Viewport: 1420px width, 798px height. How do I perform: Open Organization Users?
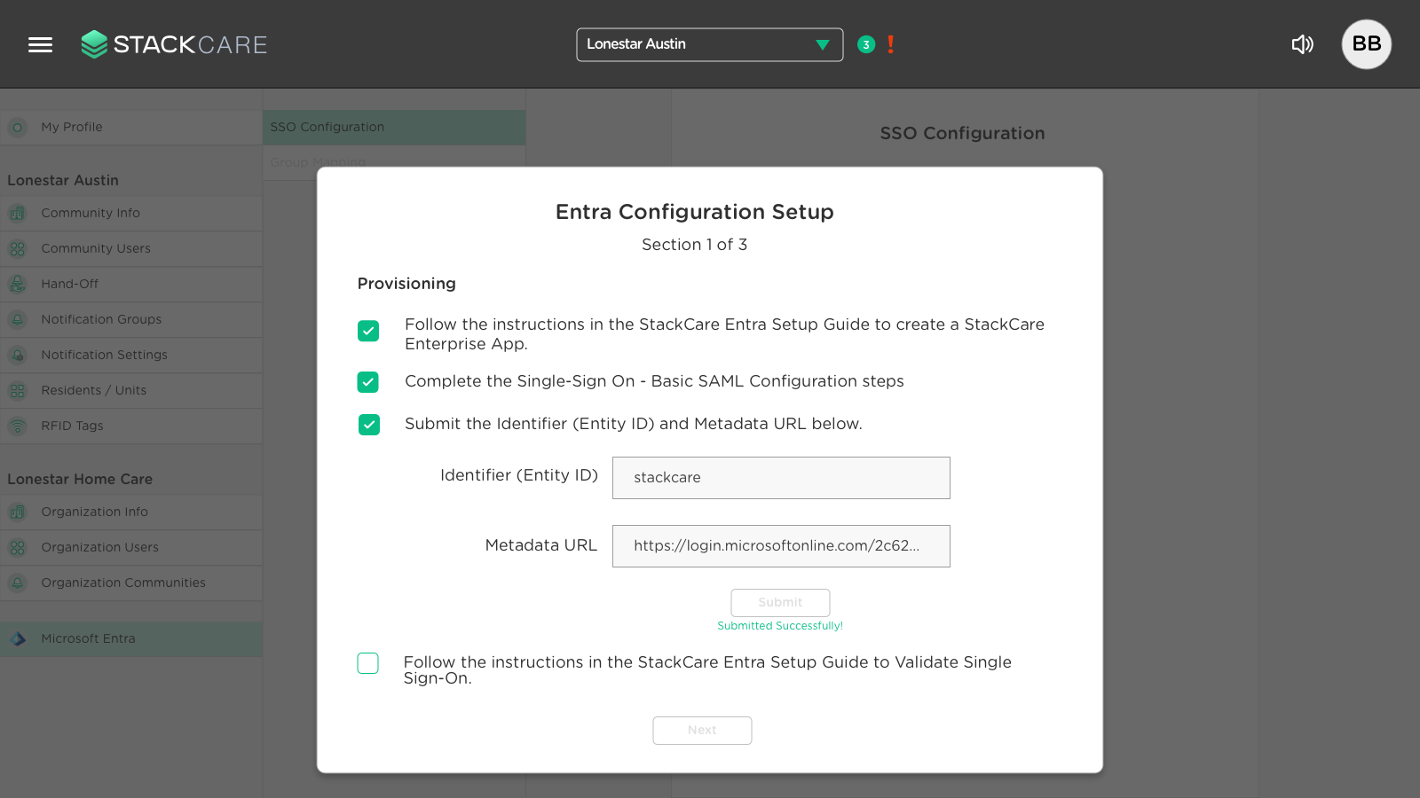131,548
